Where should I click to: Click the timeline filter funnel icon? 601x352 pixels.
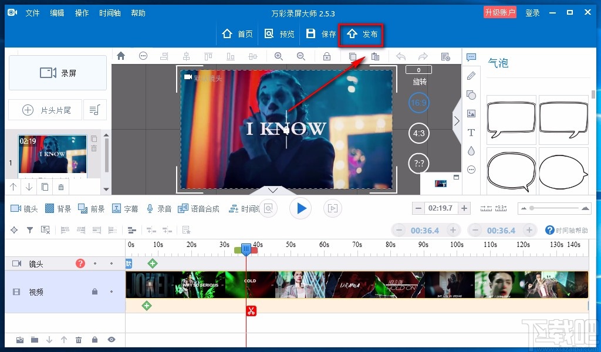coord(29,230)
